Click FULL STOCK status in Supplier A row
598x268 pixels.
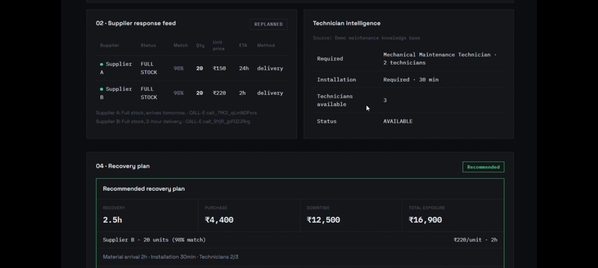click(x=148, y=68)
